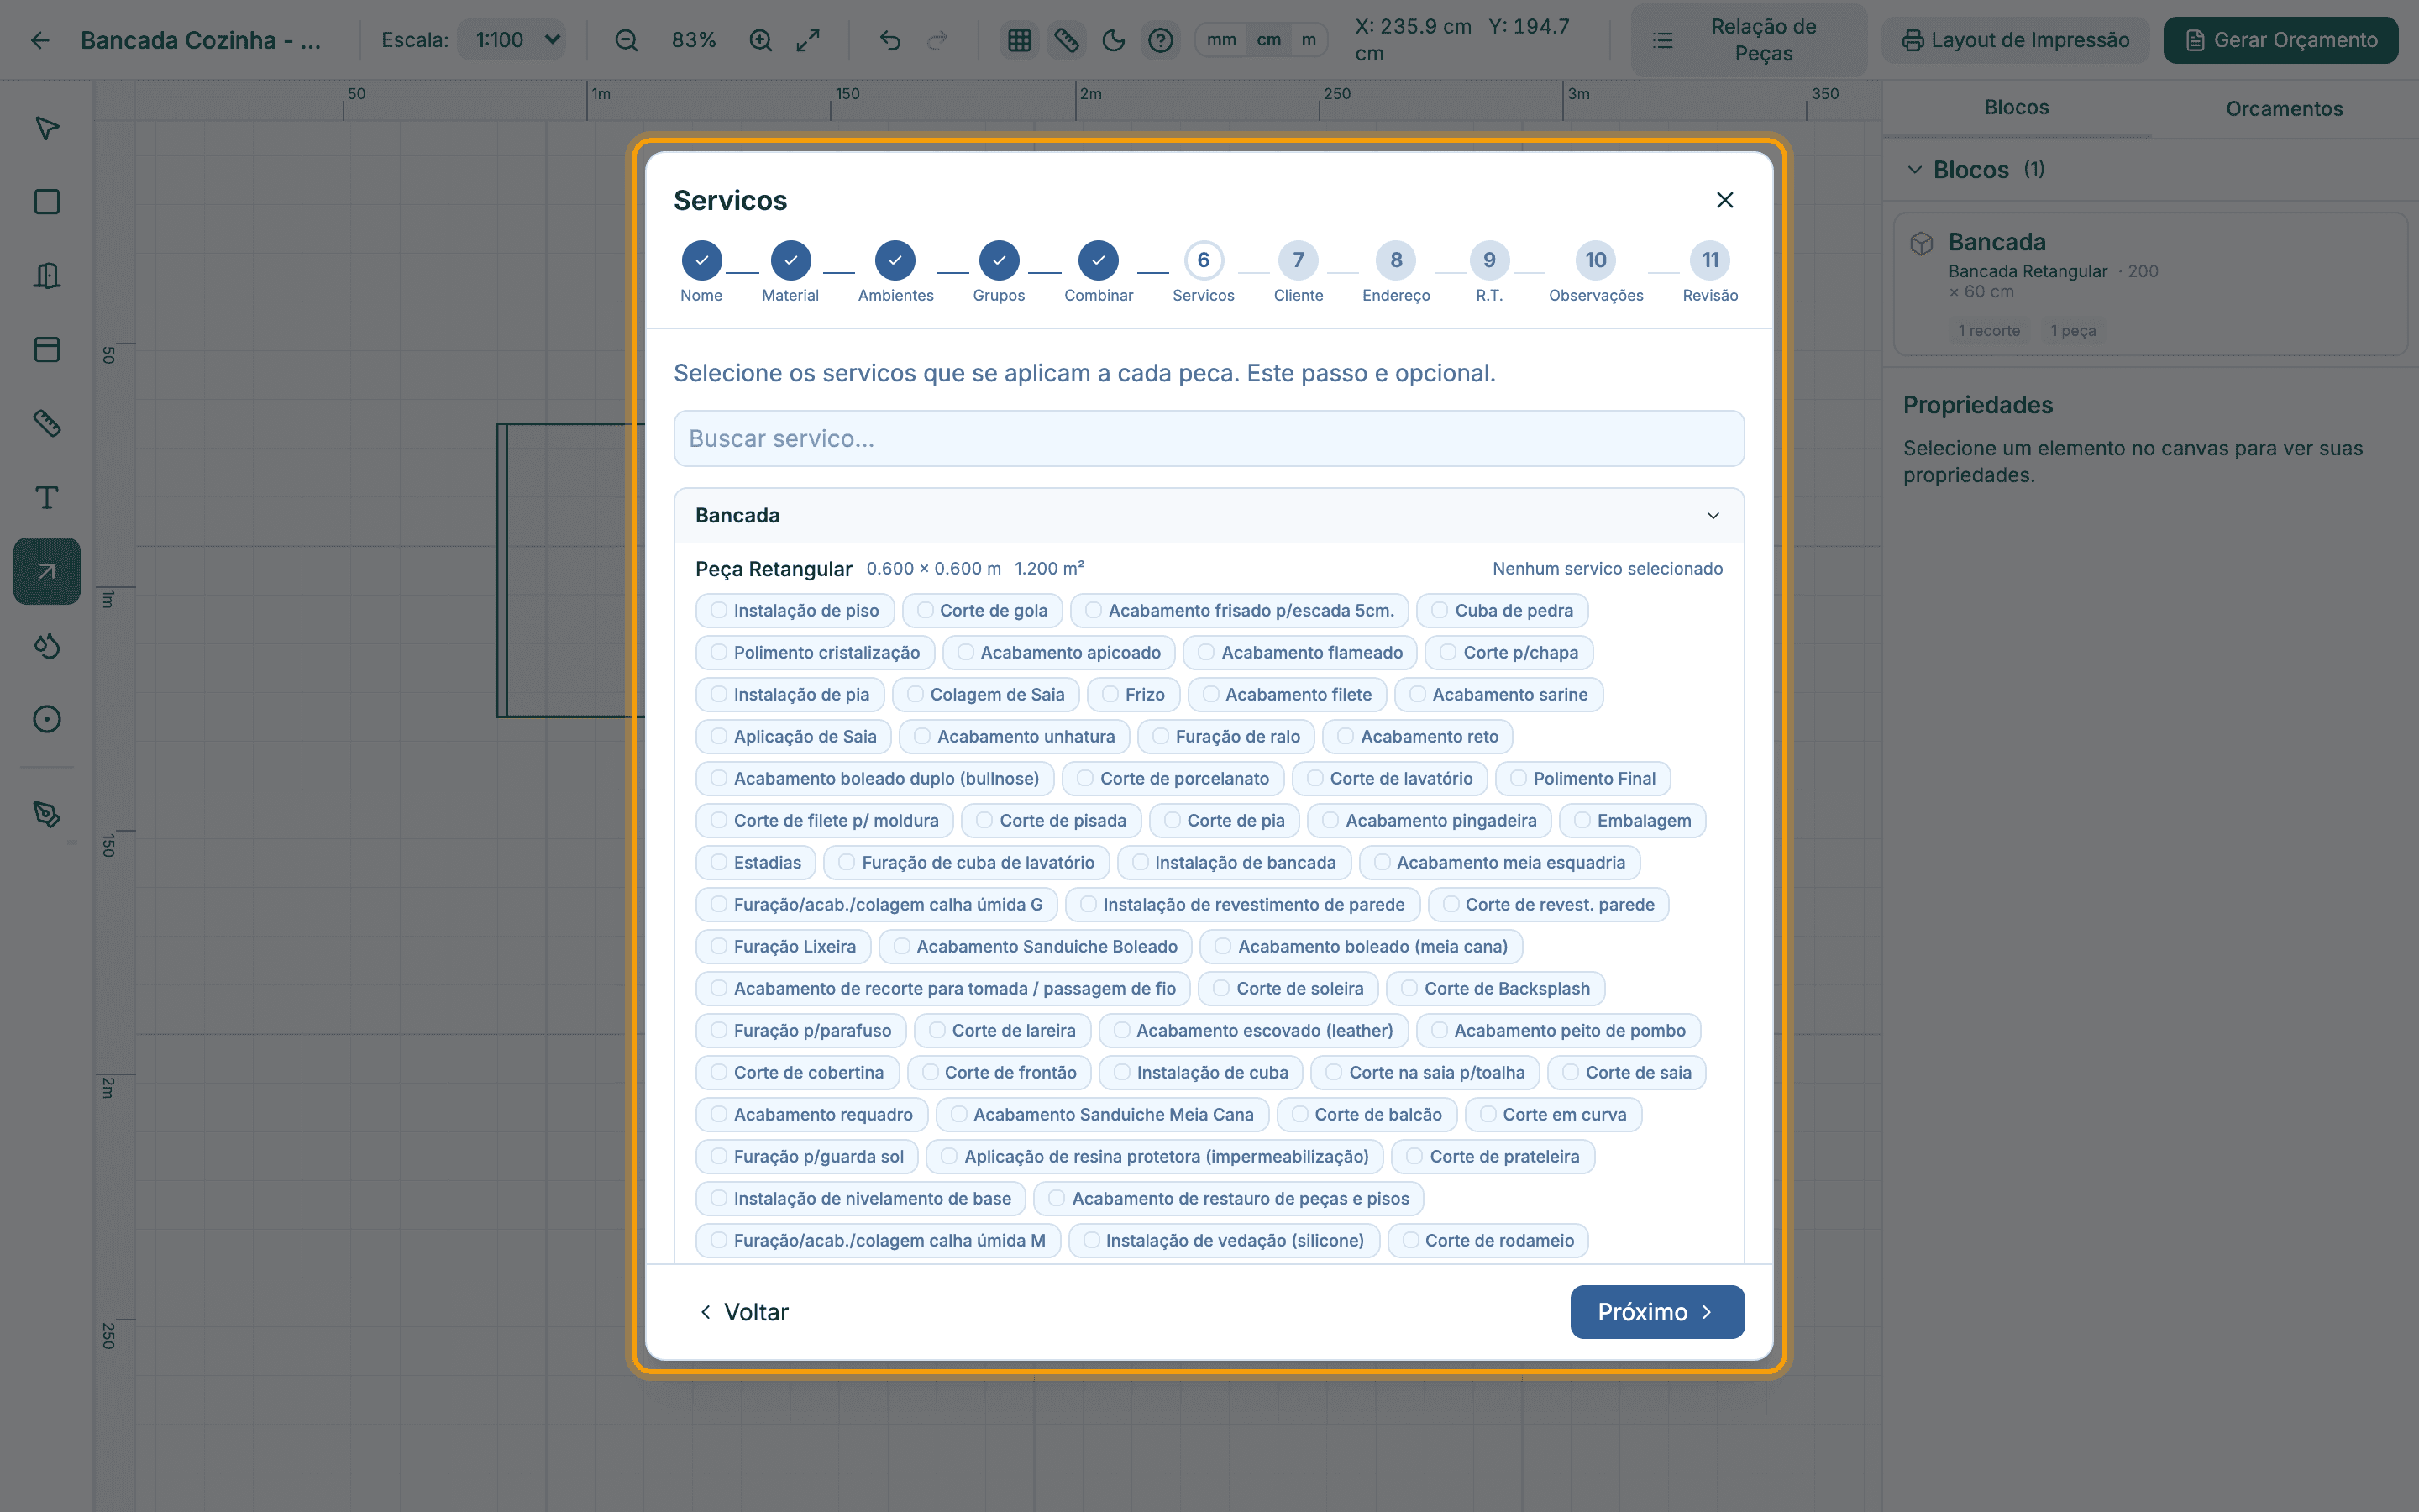Select the measuring ruler tool in sidebar
The width and height of the screenshot is (2419, 1512).
pyautogui.click(x=47, y=423)
